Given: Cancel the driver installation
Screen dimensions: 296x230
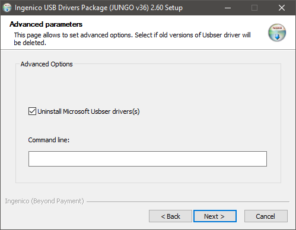Looking at the screenshot, I should [266, 216].
